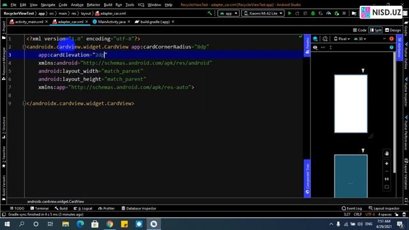Open the Component Tree side panel
Viewport: 409px width, 230px height.
coord(307,178)
